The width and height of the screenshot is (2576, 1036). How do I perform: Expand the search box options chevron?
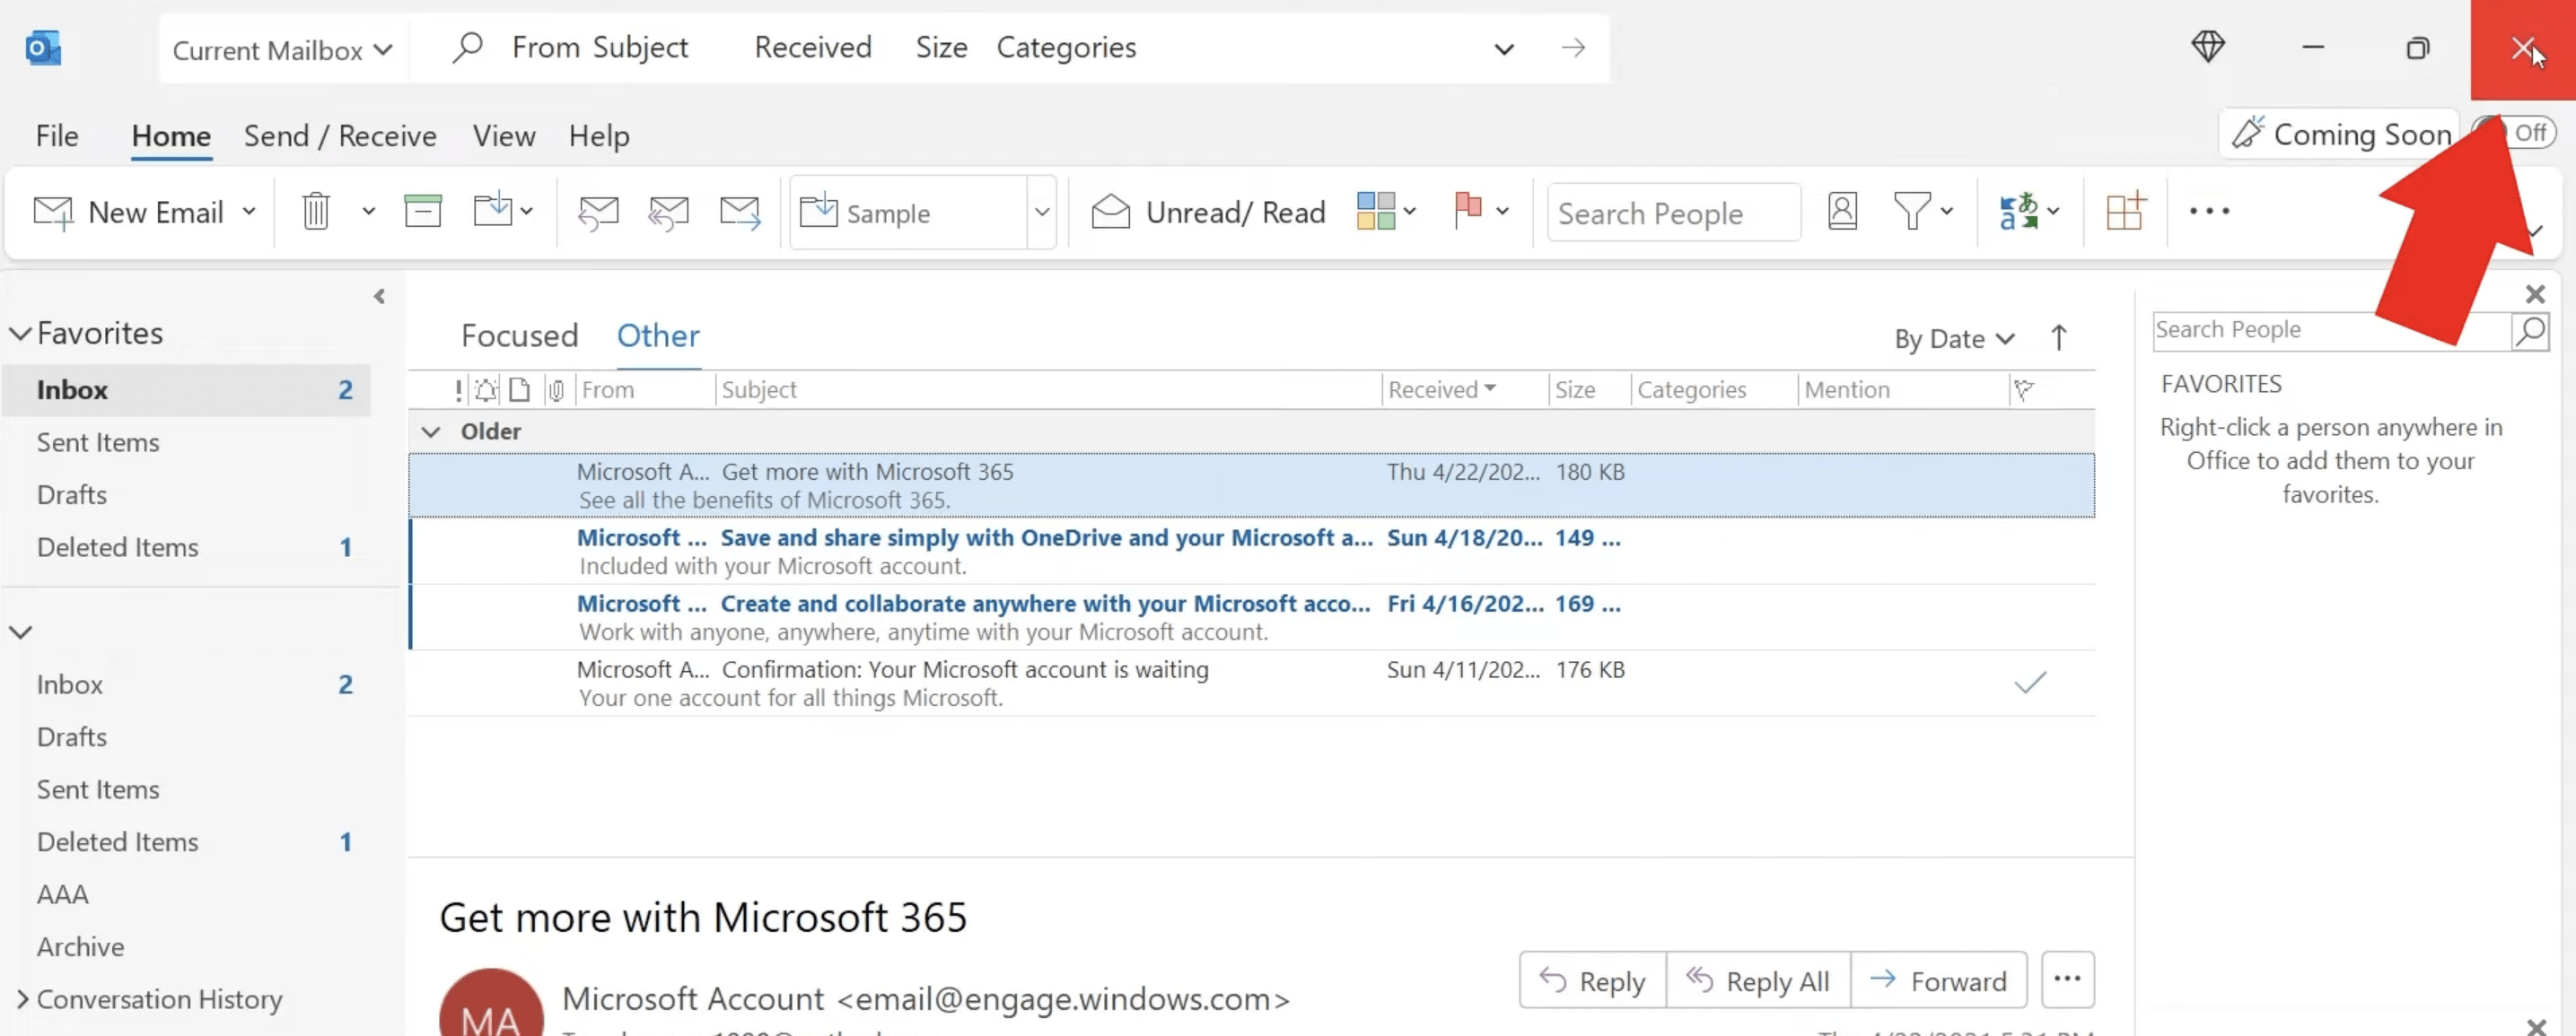(1503, 48)
